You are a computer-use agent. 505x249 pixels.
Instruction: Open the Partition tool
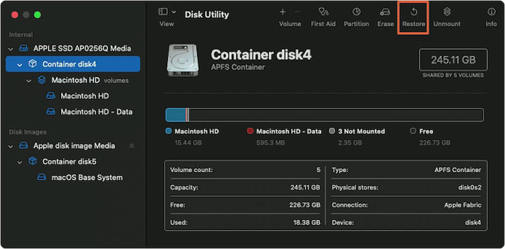tap(356, 18)
